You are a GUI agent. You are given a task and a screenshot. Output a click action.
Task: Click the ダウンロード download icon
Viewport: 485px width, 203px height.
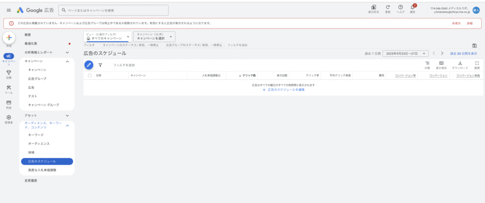click(x=460, y=65)
